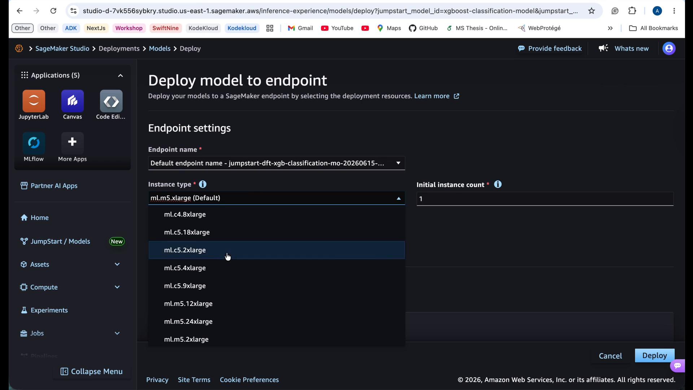693x390 pixels.
Task: Collapse the sidebar menu
Action: pyautogui.click(x=92, y=372)
